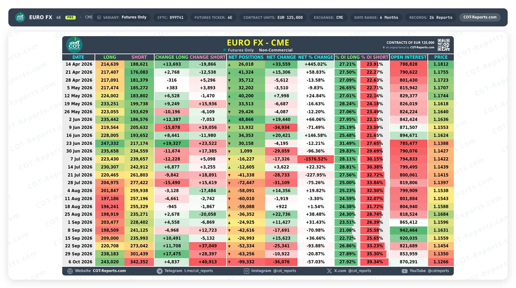This screenshot has width=516, height=288.
Task: Click green dot before Futures Only legend
Action: [x=225, y=50]
